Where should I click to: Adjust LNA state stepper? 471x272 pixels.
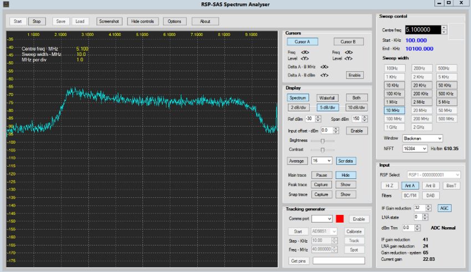(x=425, y=217)
